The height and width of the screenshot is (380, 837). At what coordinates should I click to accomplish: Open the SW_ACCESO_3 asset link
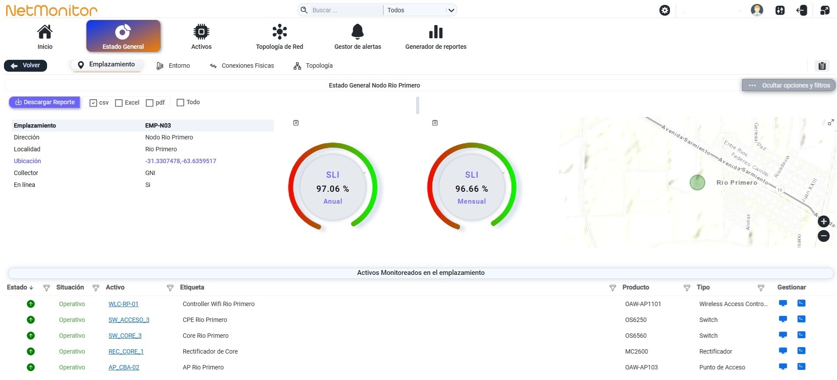coord(129,320)
